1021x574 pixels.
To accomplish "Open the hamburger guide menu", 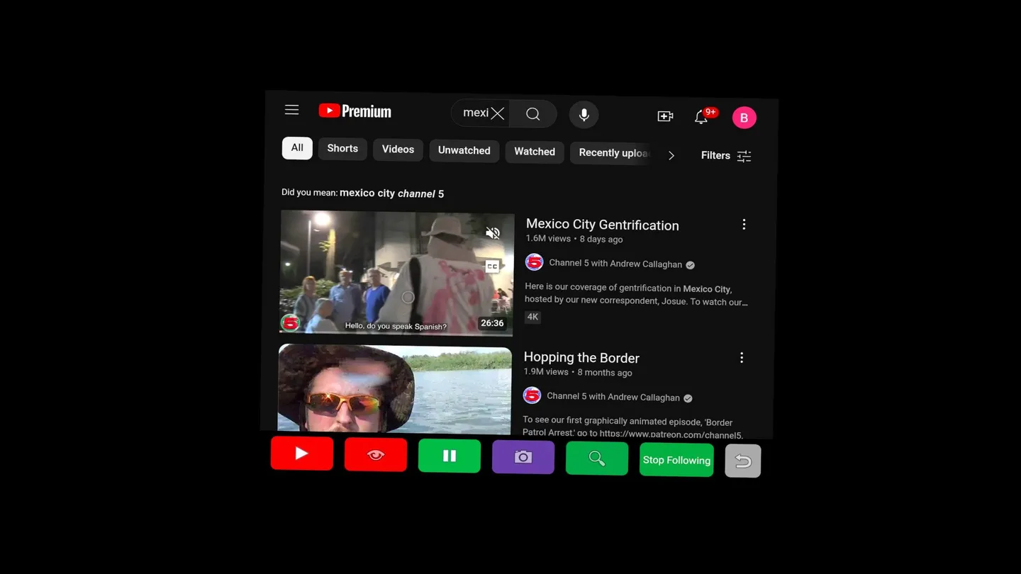I will pyautogui.click(x=291, y=110).
